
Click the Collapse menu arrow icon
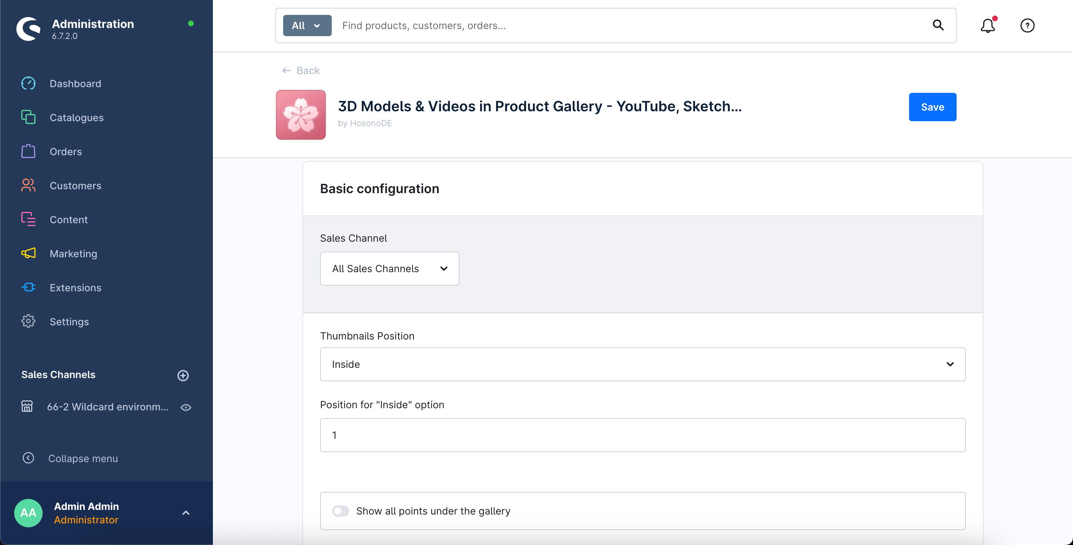tap(28, 458)
